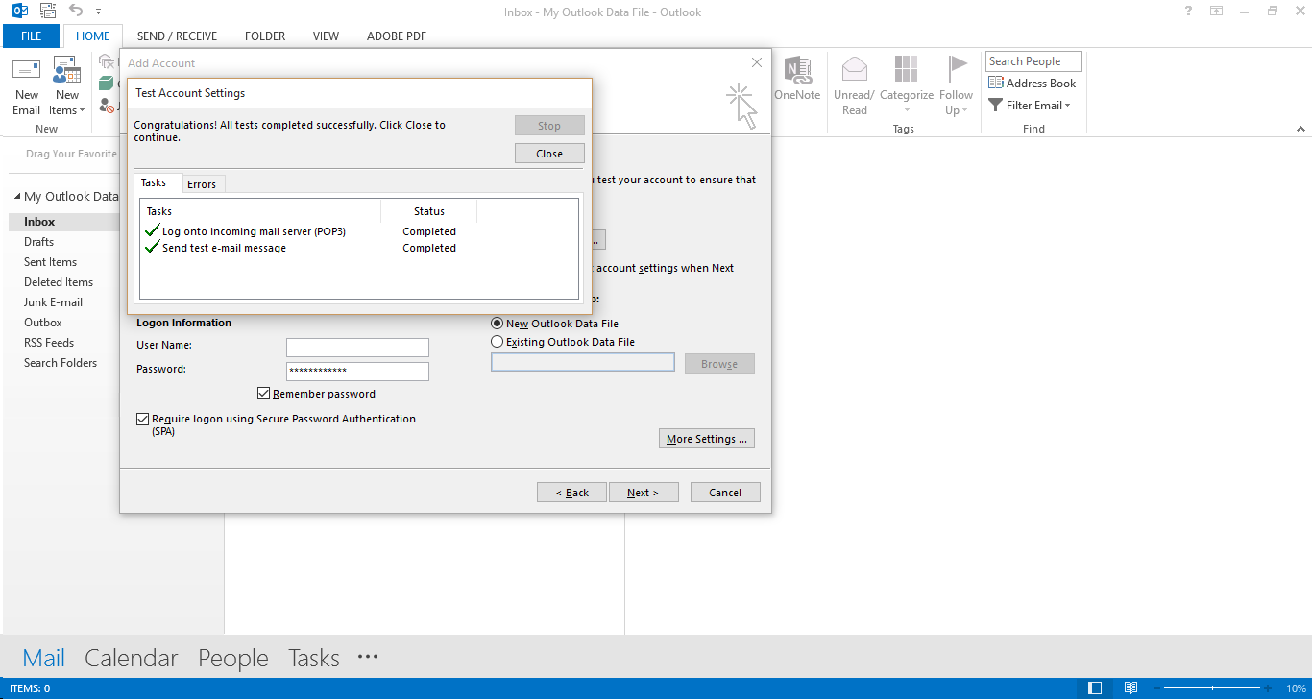Image resolution: width=1312 pixels, height=699 pixels.
Task: Switch to the VIEW tab
Action: point(326,36)
